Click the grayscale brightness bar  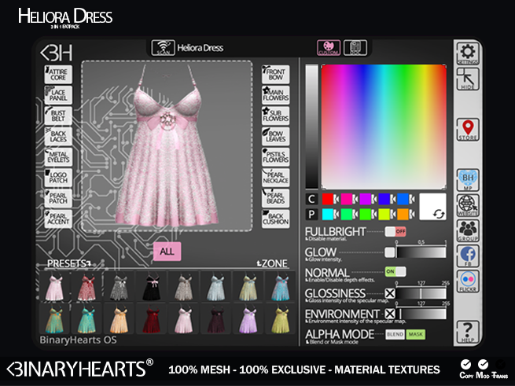click(311, 127)
